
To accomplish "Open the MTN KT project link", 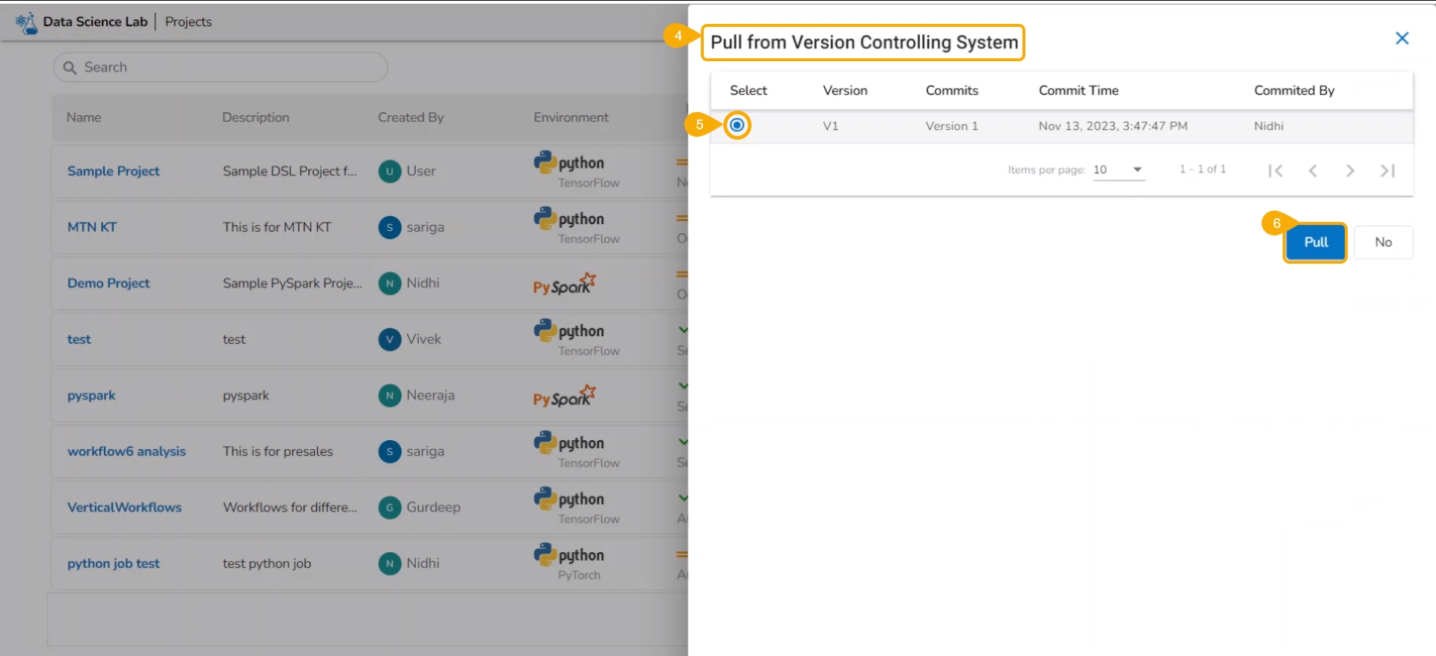I will [x=92, y=227].
